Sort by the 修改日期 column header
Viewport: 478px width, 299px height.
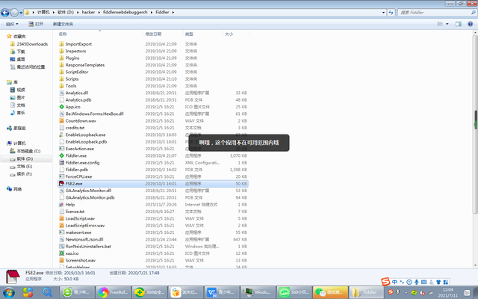coord(153,34)
